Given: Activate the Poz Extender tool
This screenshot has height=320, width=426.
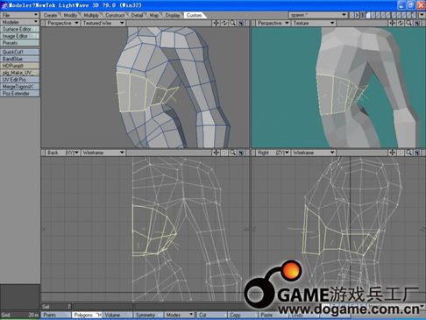Looking at the screenshot, I should pos(19,94).
